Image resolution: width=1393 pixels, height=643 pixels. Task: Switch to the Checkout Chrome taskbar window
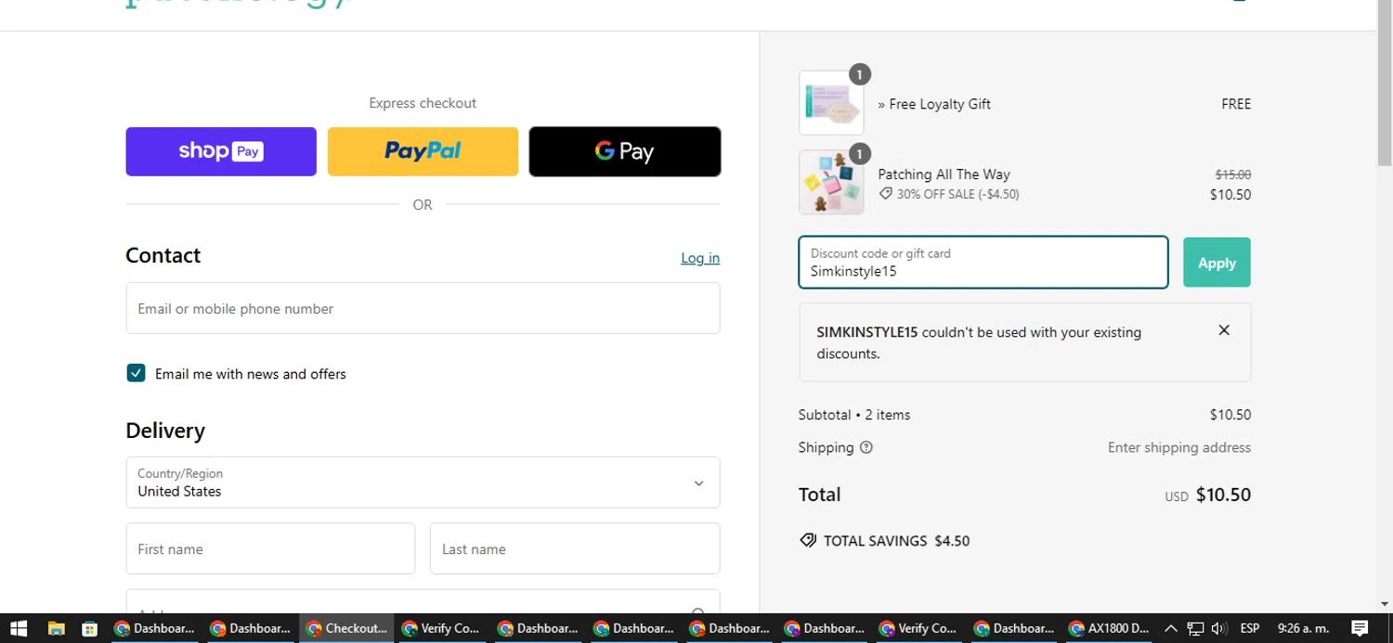tap(346, 628)
